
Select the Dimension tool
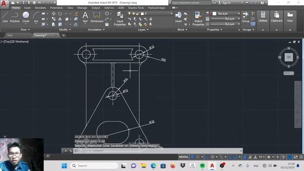96,17
